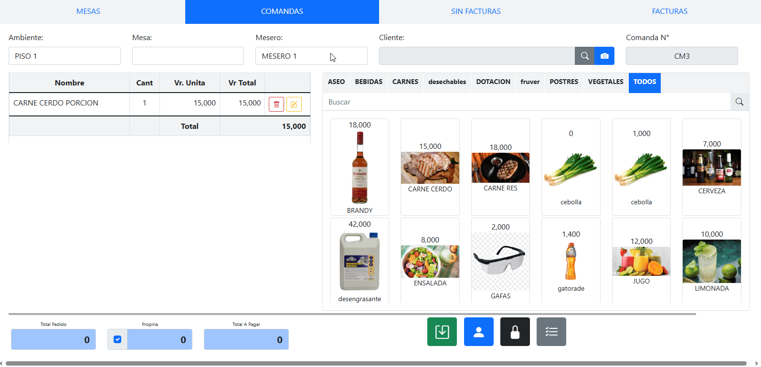Click the black padlock button
The width and height of the screenshot is (761, 367).
[515, 332]
